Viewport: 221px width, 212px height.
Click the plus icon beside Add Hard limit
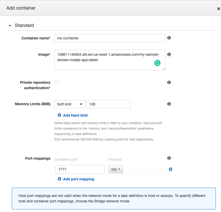tap(59, 115)
